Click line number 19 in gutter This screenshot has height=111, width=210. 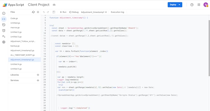coord(44,56)
